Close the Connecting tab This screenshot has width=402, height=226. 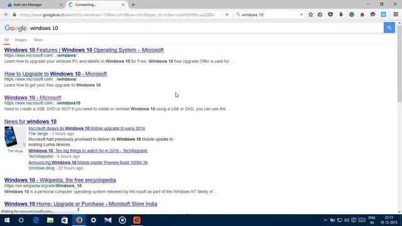[123, 4]
